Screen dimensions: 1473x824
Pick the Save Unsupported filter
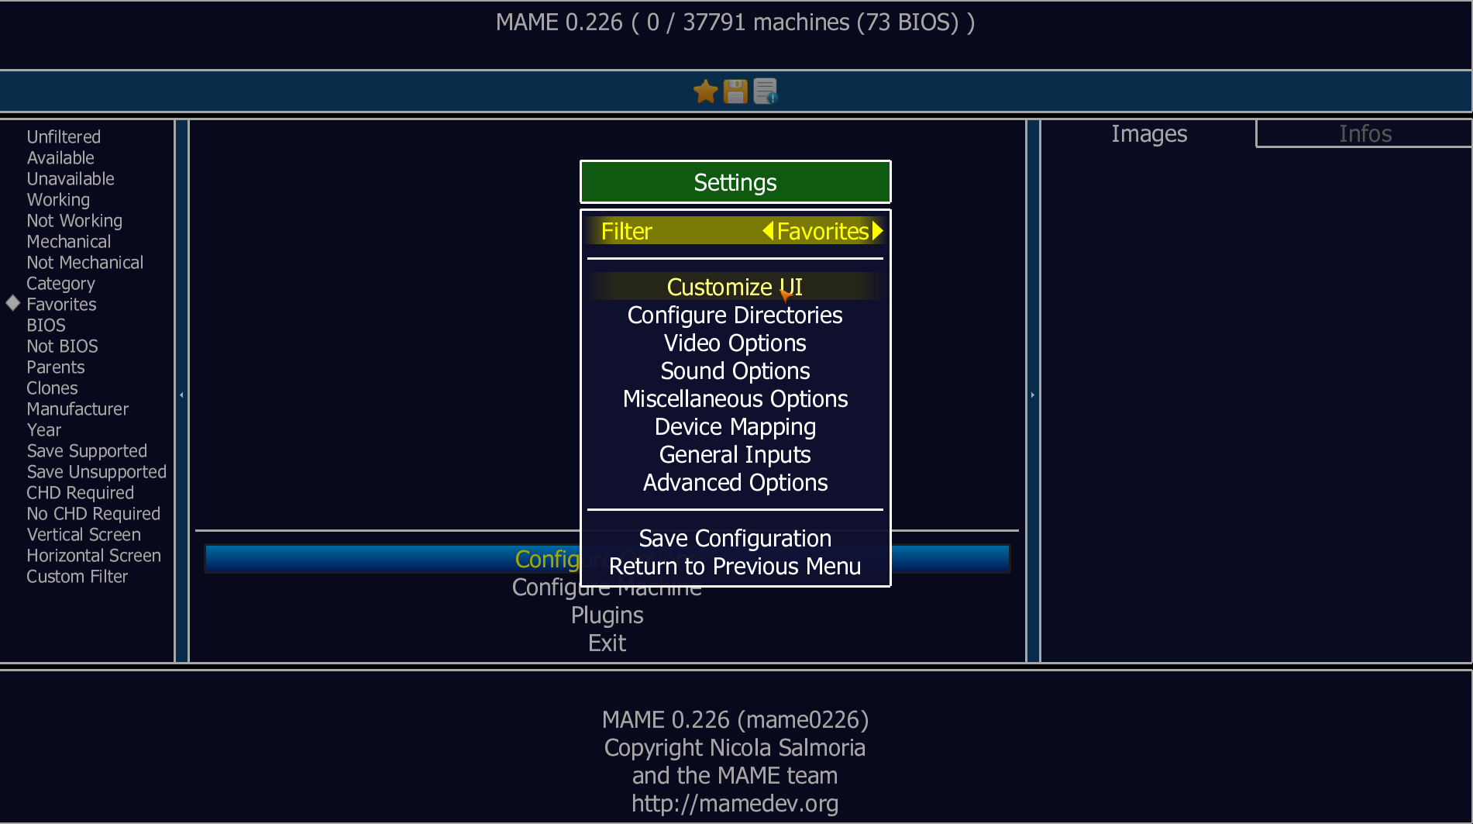(97, 471)
